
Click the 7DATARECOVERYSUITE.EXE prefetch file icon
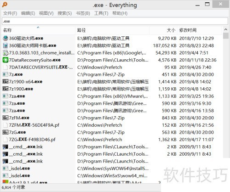(6, 67)
